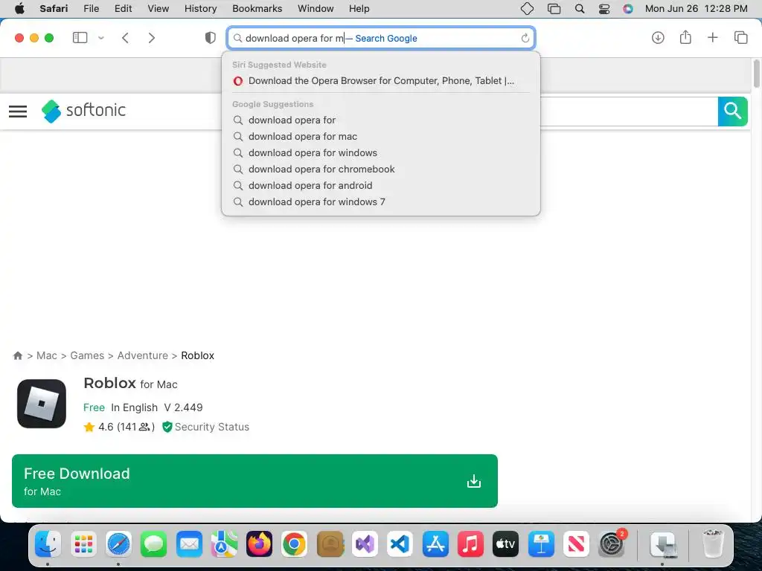Open the Bookmarks menu
The height and width of the screenshot is (571, 762).
[x=257, y=9]
